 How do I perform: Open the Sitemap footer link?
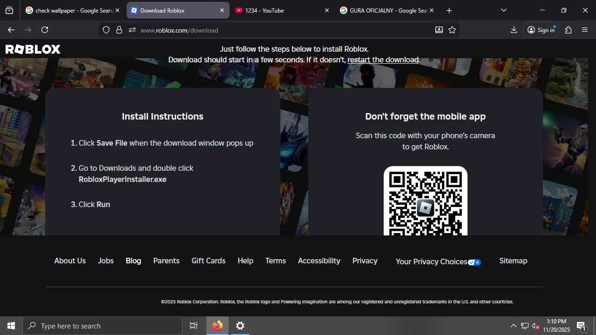tap(513, 261)
